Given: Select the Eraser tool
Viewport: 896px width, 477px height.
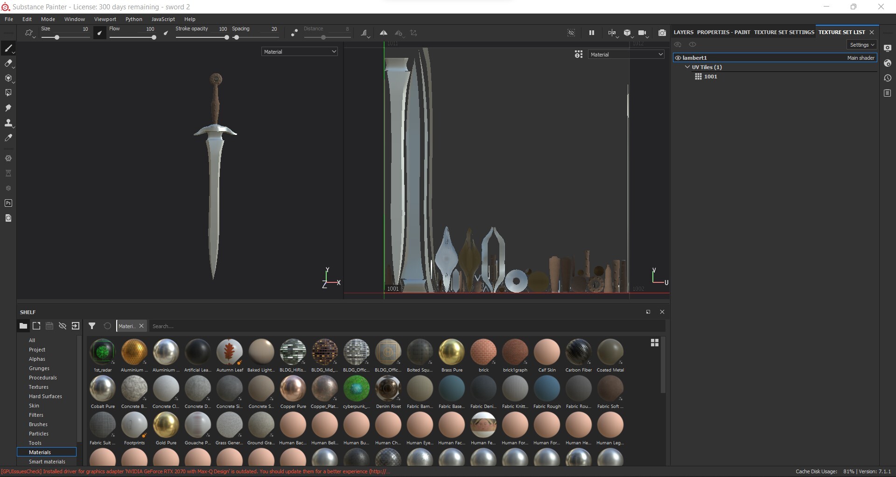Looking at the screenshot, I should (8, 63).
